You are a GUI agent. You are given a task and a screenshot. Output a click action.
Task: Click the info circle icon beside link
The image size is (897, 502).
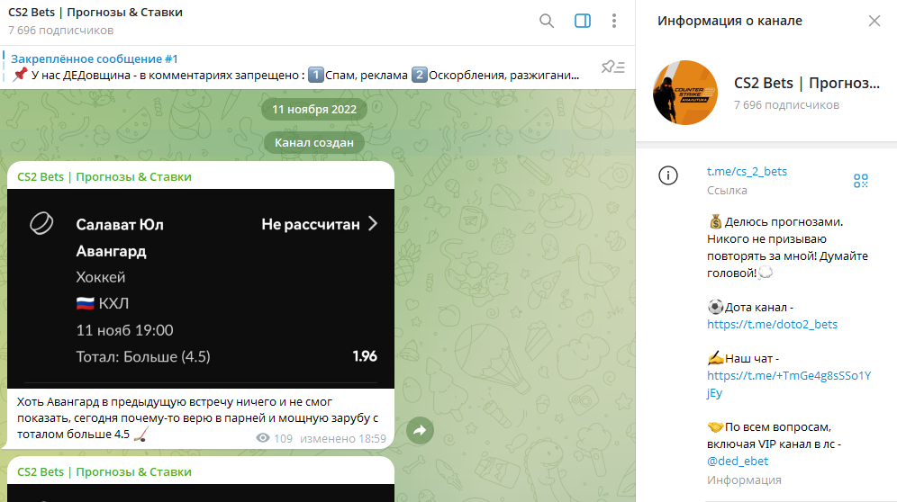point(668,175)
